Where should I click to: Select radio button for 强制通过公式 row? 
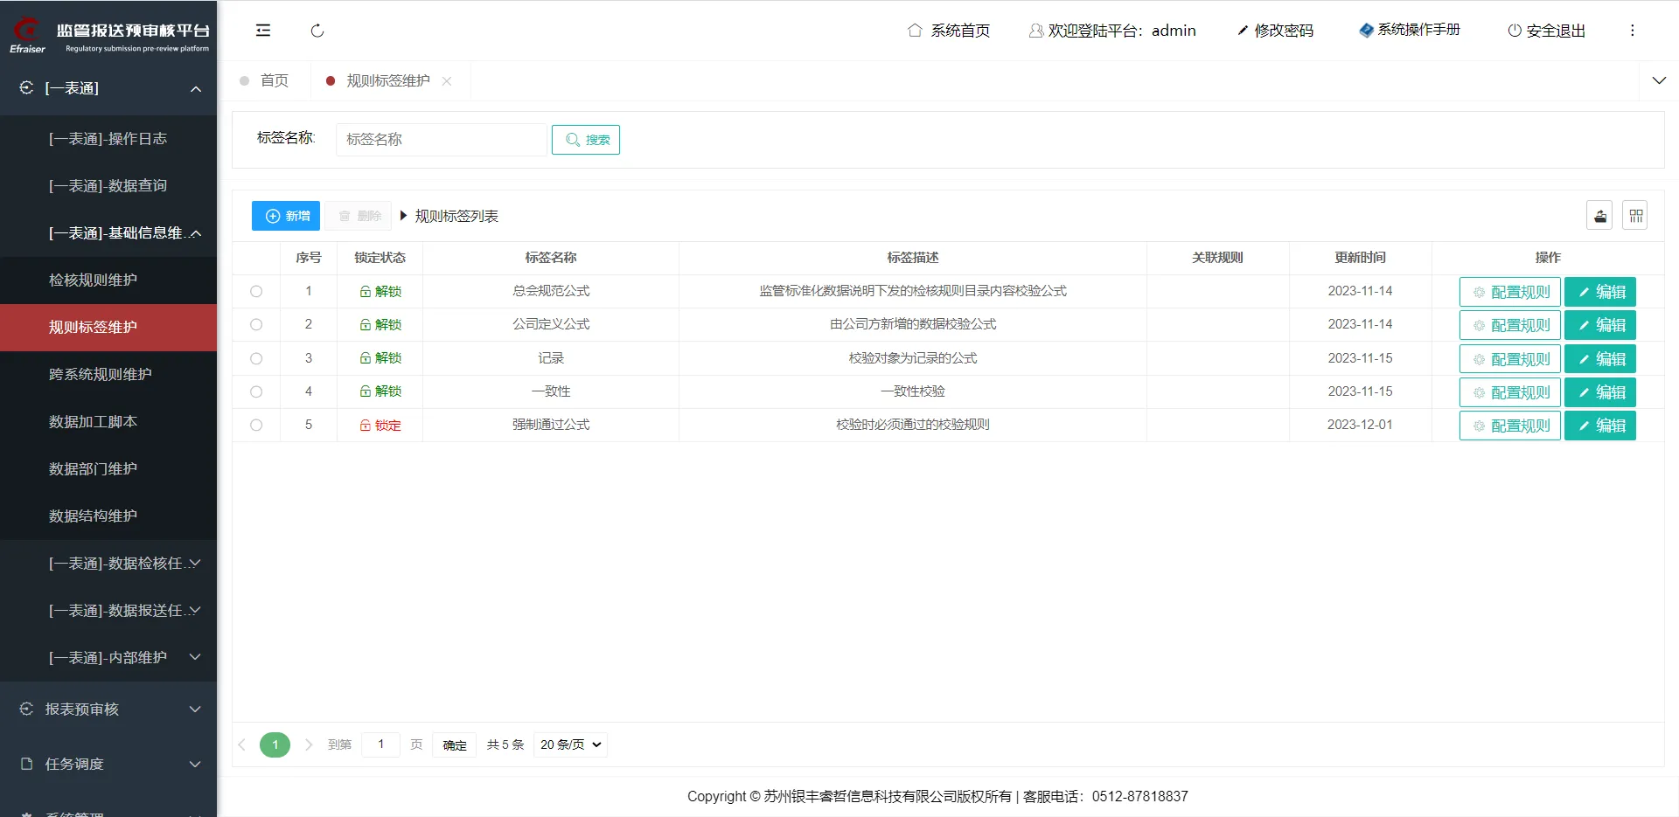(x=256, y=426)
